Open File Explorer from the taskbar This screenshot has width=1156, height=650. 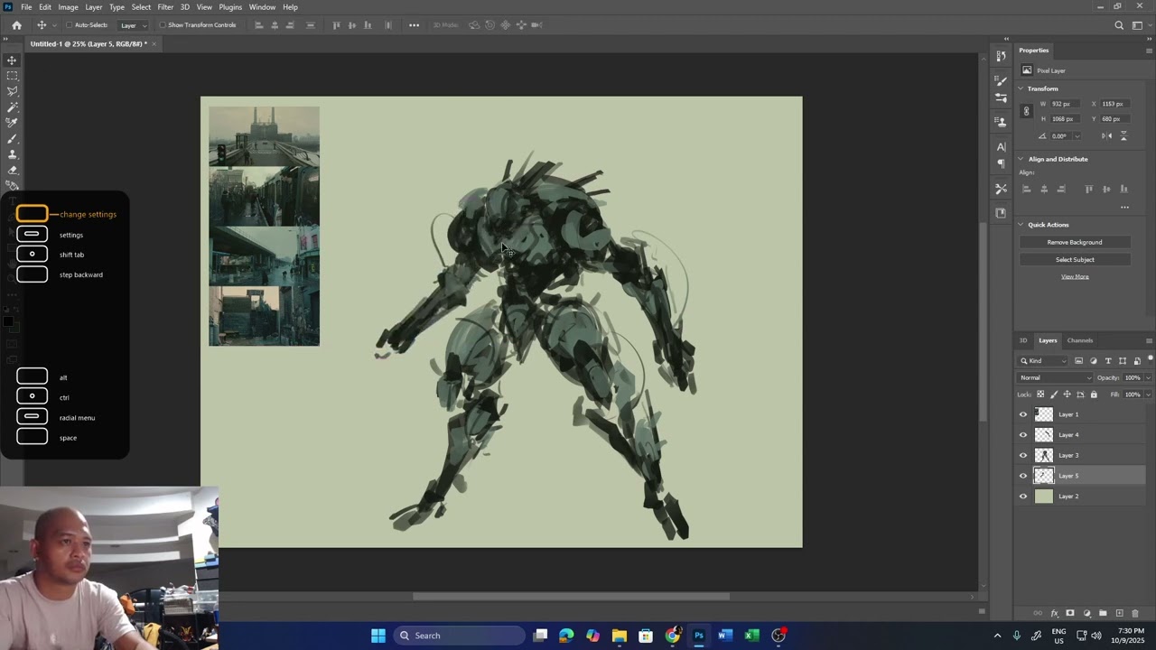point(619,636)
